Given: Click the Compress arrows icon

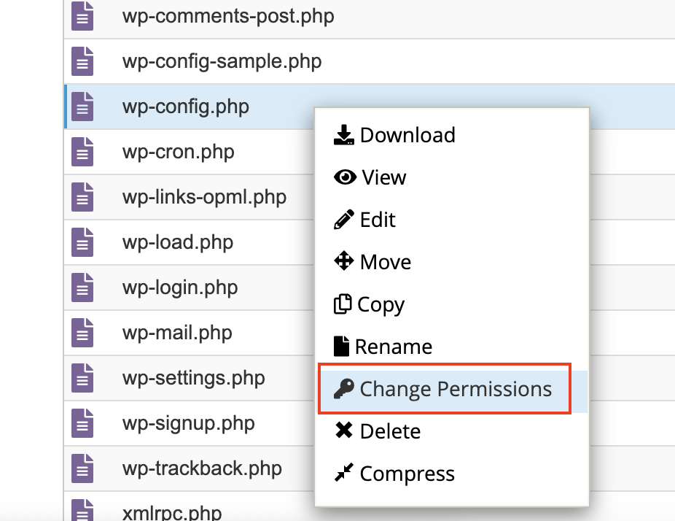Looking at the screenshot, I should point(343,474).
